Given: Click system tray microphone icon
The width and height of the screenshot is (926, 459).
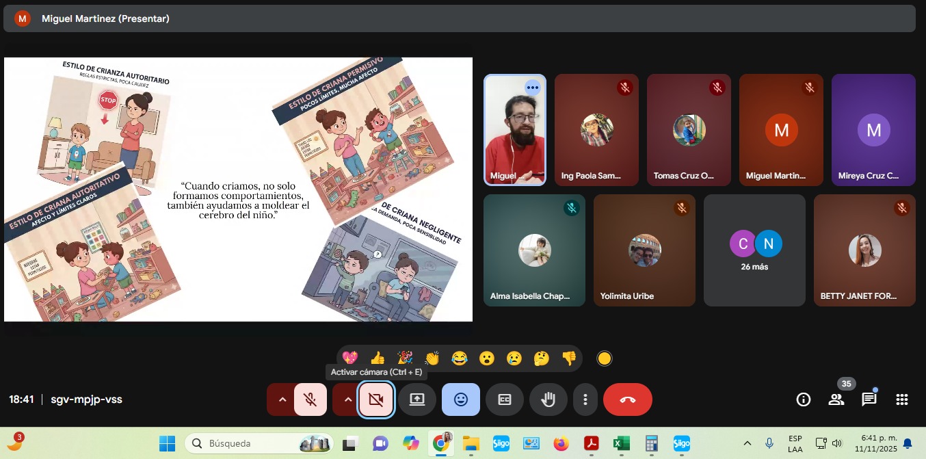Looking at the screenshot, I should tap(769, 443).
